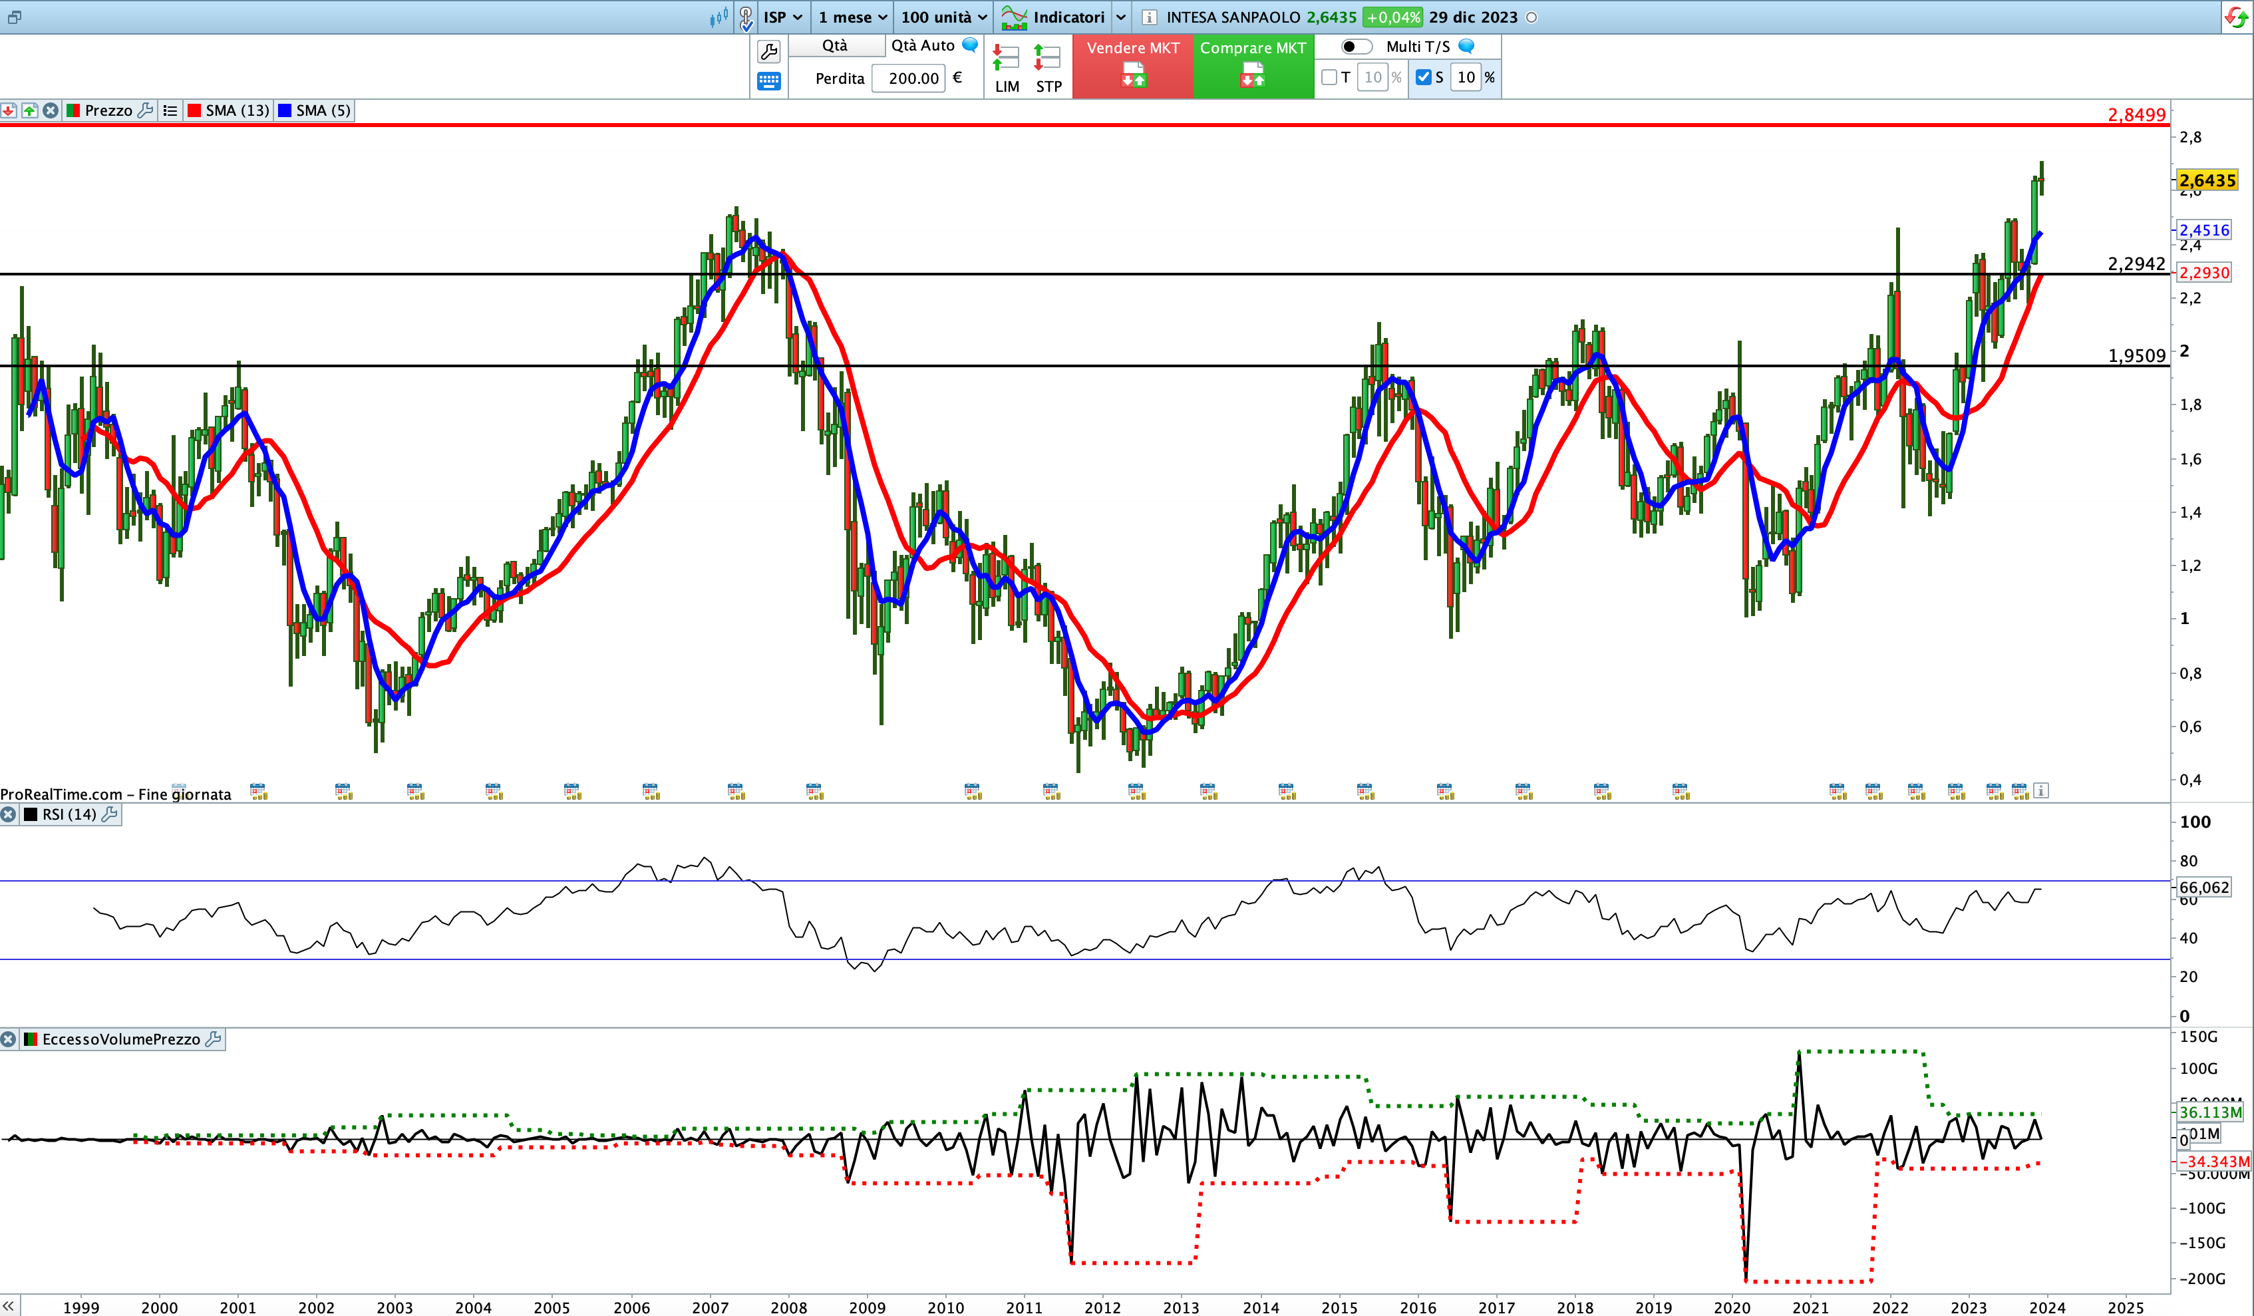Click the help bubble next to Qtà Auto
2254x1316 pixels.
coord(969,46)
